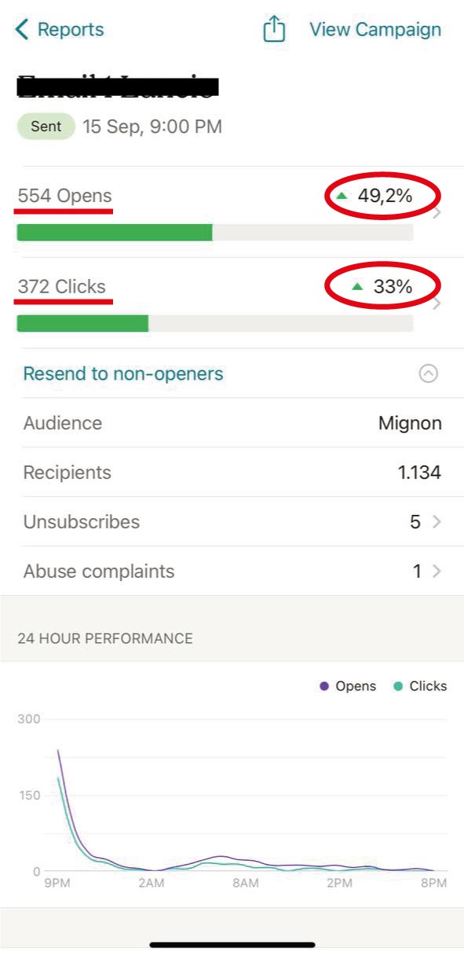Open the View Campaign link
The width and height of the screenshot is (464, 956).
(375, 30)
